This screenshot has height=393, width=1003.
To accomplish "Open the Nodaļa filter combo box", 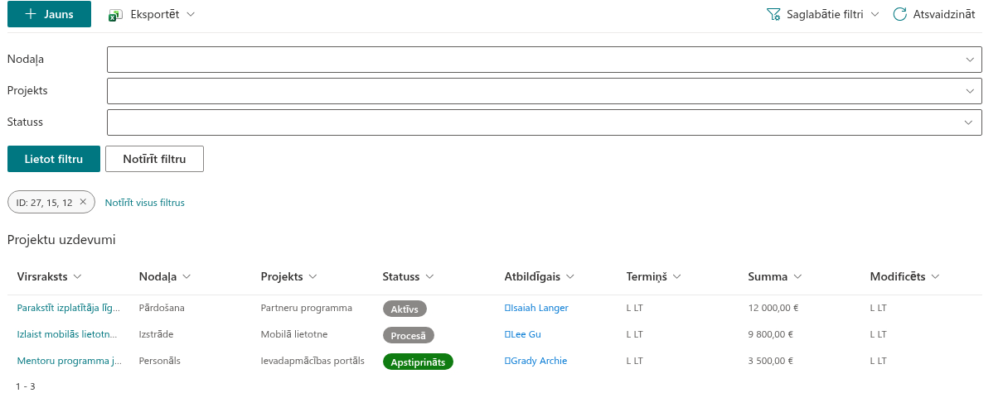I will 544,60.
